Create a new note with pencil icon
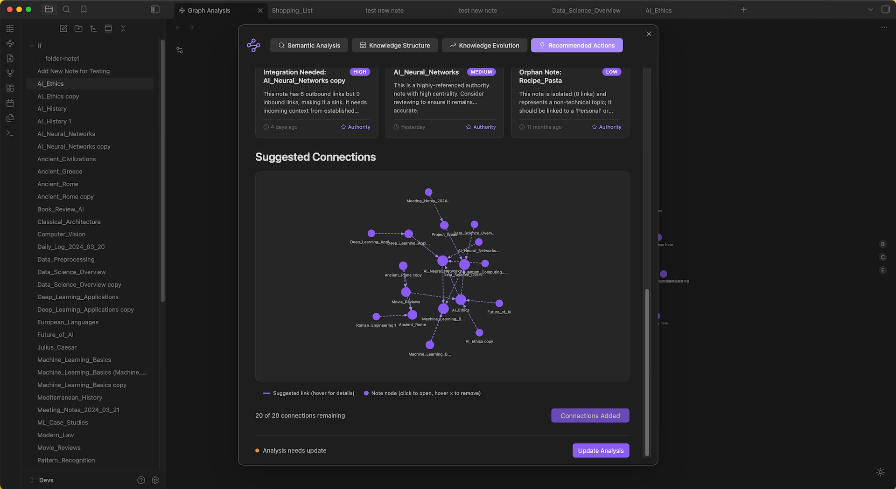 pos(63,28)
